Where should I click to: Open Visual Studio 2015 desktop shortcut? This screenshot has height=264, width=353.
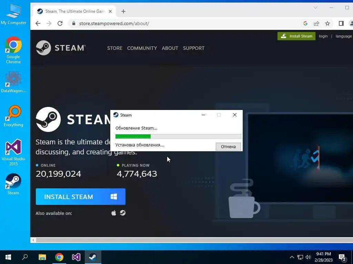(13, 152)
